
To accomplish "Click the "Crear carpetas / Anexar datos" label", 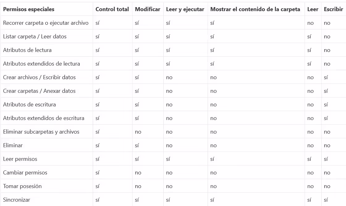I will point(39,91).
